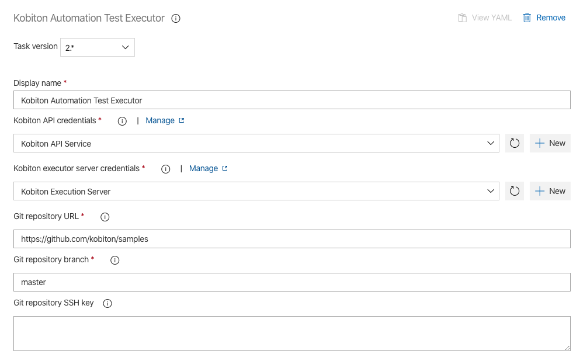Open the Kobiton Execution Server dropdown
The width and height of the screenshot is (580, 354).
[256, 191]
